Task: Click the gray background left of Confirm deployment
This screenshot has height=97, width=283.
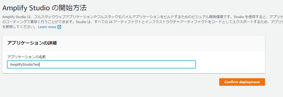Action: [126, 82]
